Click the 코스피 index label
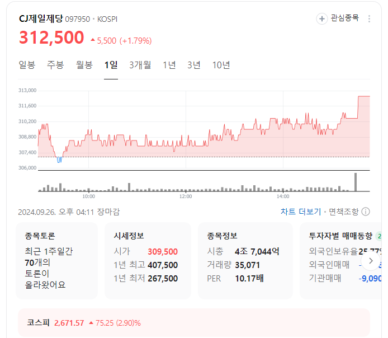 [x=39, y=323]
